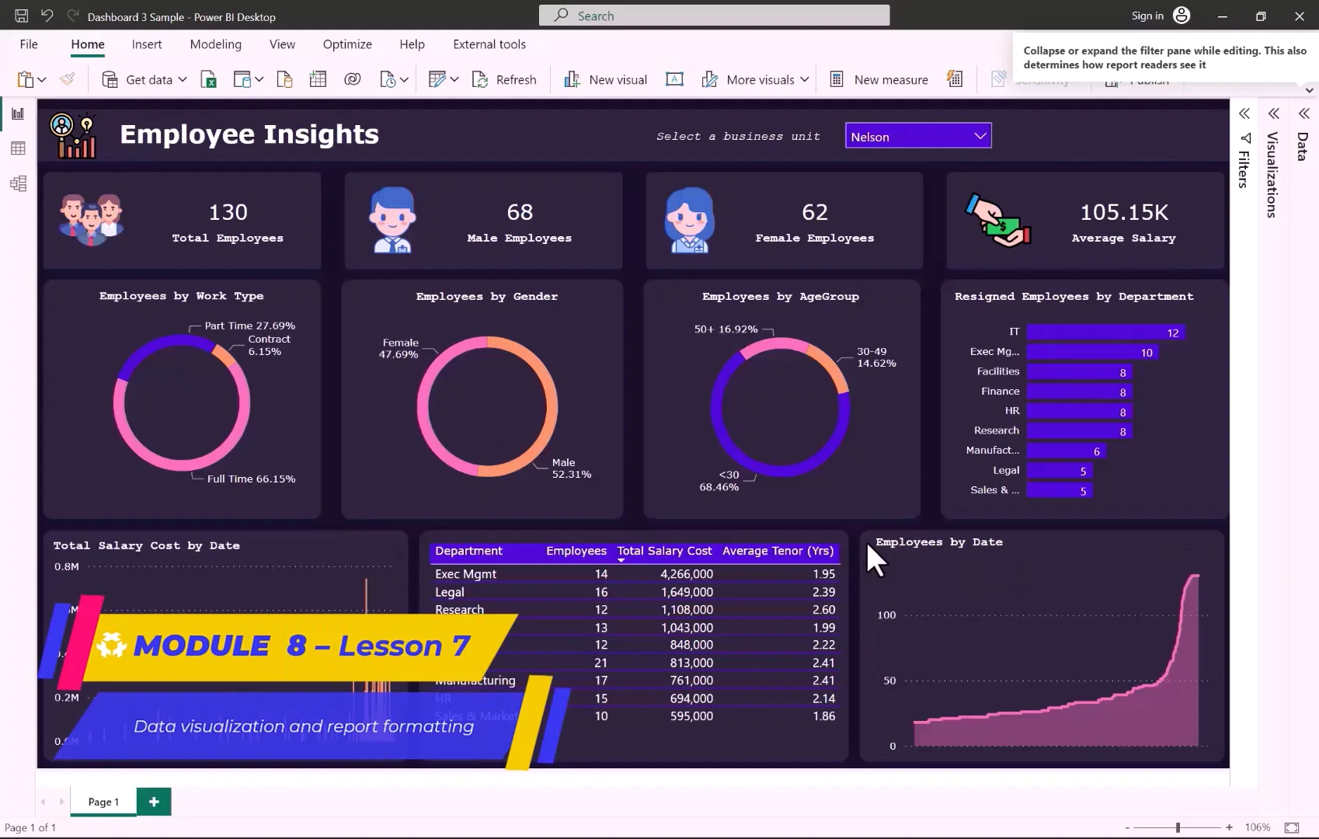Viewport: 1319px width, 839px height.
Task: Import data using the Excel workbook icon
Action: pos(208,79)
